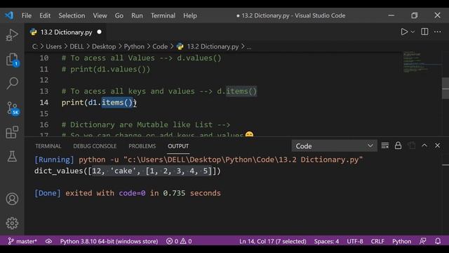Switch to the DEBUG CONSOLE tab
The height and width of the screenshot is (253, 449).
[x=95, y=146]
